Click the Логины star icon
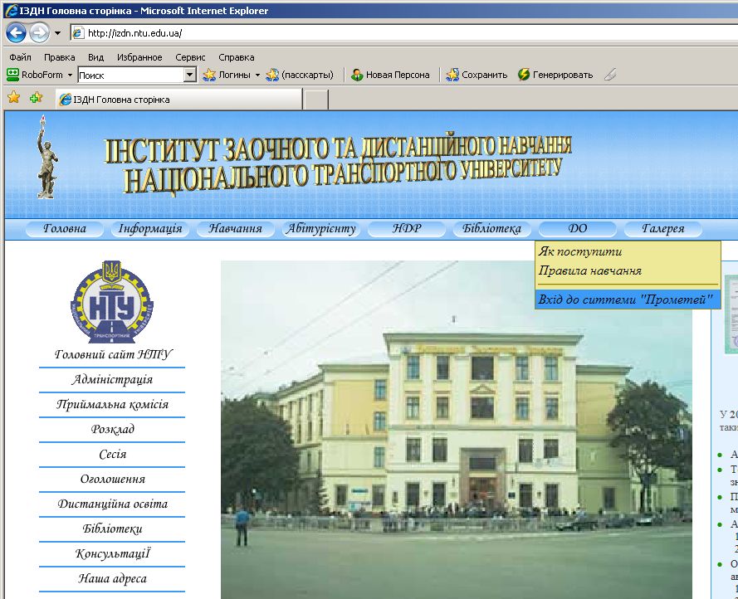 click(209, 75)
